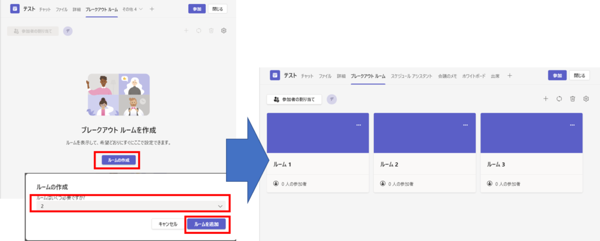This screenshot has height=241, width=600.
Task: Open room settings gear above ルーム 3
Action: [585, 99]
